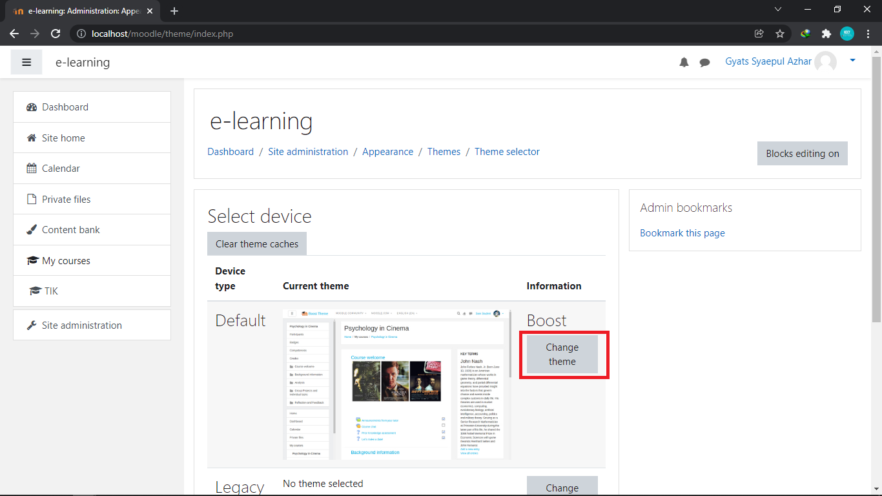Open Content bank from the sidebar
882x496 pixels.
tap(71, 230)
